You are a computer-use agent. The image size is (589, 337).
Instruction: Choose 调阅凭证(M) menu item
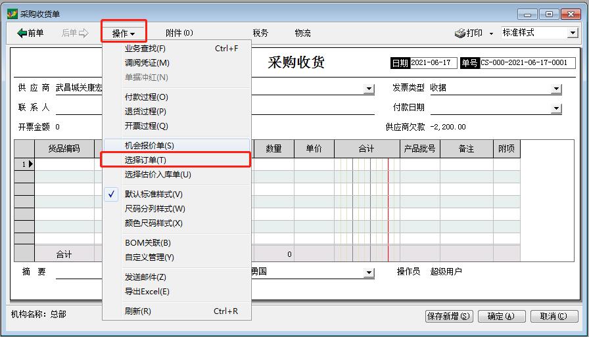(x=177, y=63)
